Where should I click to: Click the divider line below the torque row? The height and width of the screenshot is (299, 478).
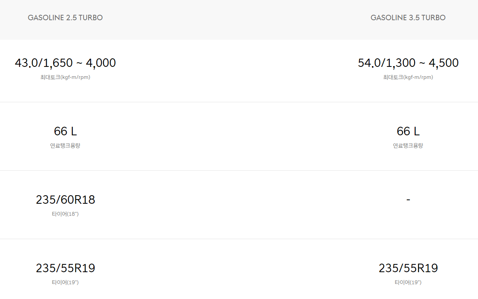pos(239,102)
